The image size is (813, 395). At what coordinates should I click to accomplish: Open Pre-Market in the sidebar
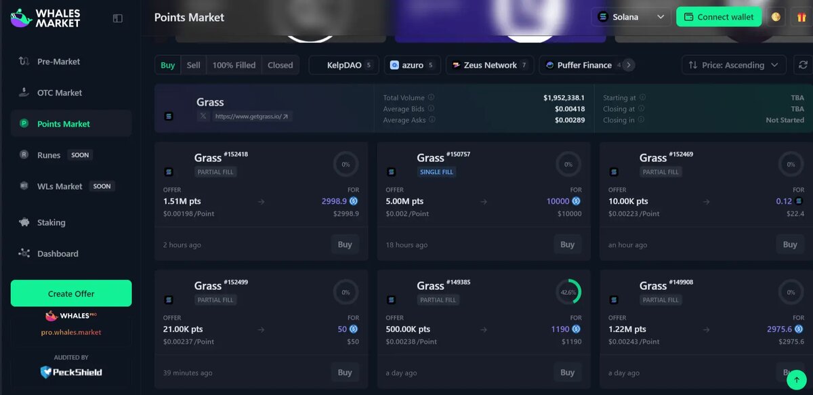pyautogui.click(x=71, y=62)
